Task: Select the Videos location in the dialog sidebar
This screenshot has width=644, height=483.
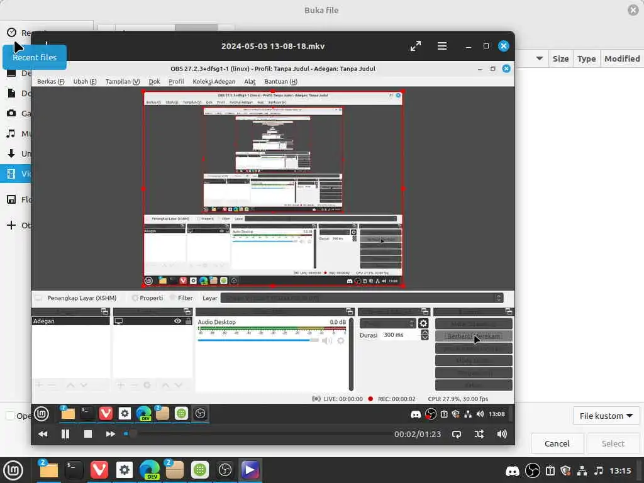Action: coord(16,174)
